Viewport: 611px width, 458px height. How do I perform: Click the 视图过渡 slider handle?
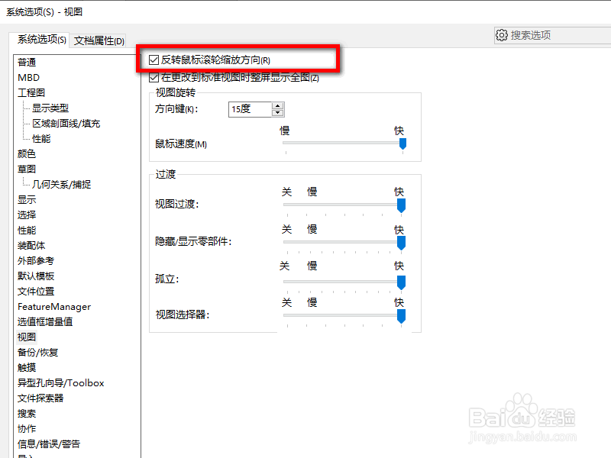(400, 206)
